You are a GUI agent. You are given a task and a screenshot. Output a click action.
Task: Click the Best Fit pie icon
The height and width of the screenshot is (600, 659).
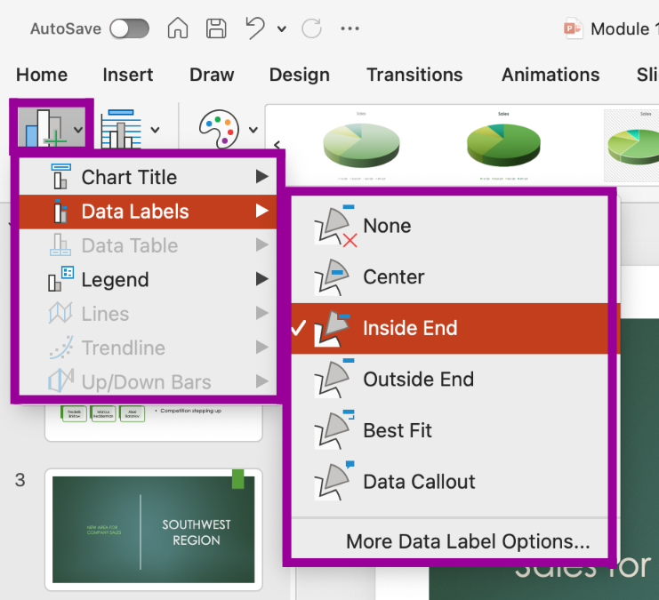(x=334, y=429)
